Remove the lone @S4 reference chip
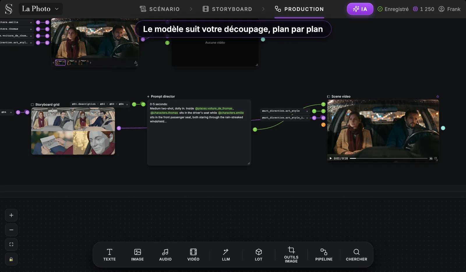This screenshot has width=466, height=272. pos(11,112)
